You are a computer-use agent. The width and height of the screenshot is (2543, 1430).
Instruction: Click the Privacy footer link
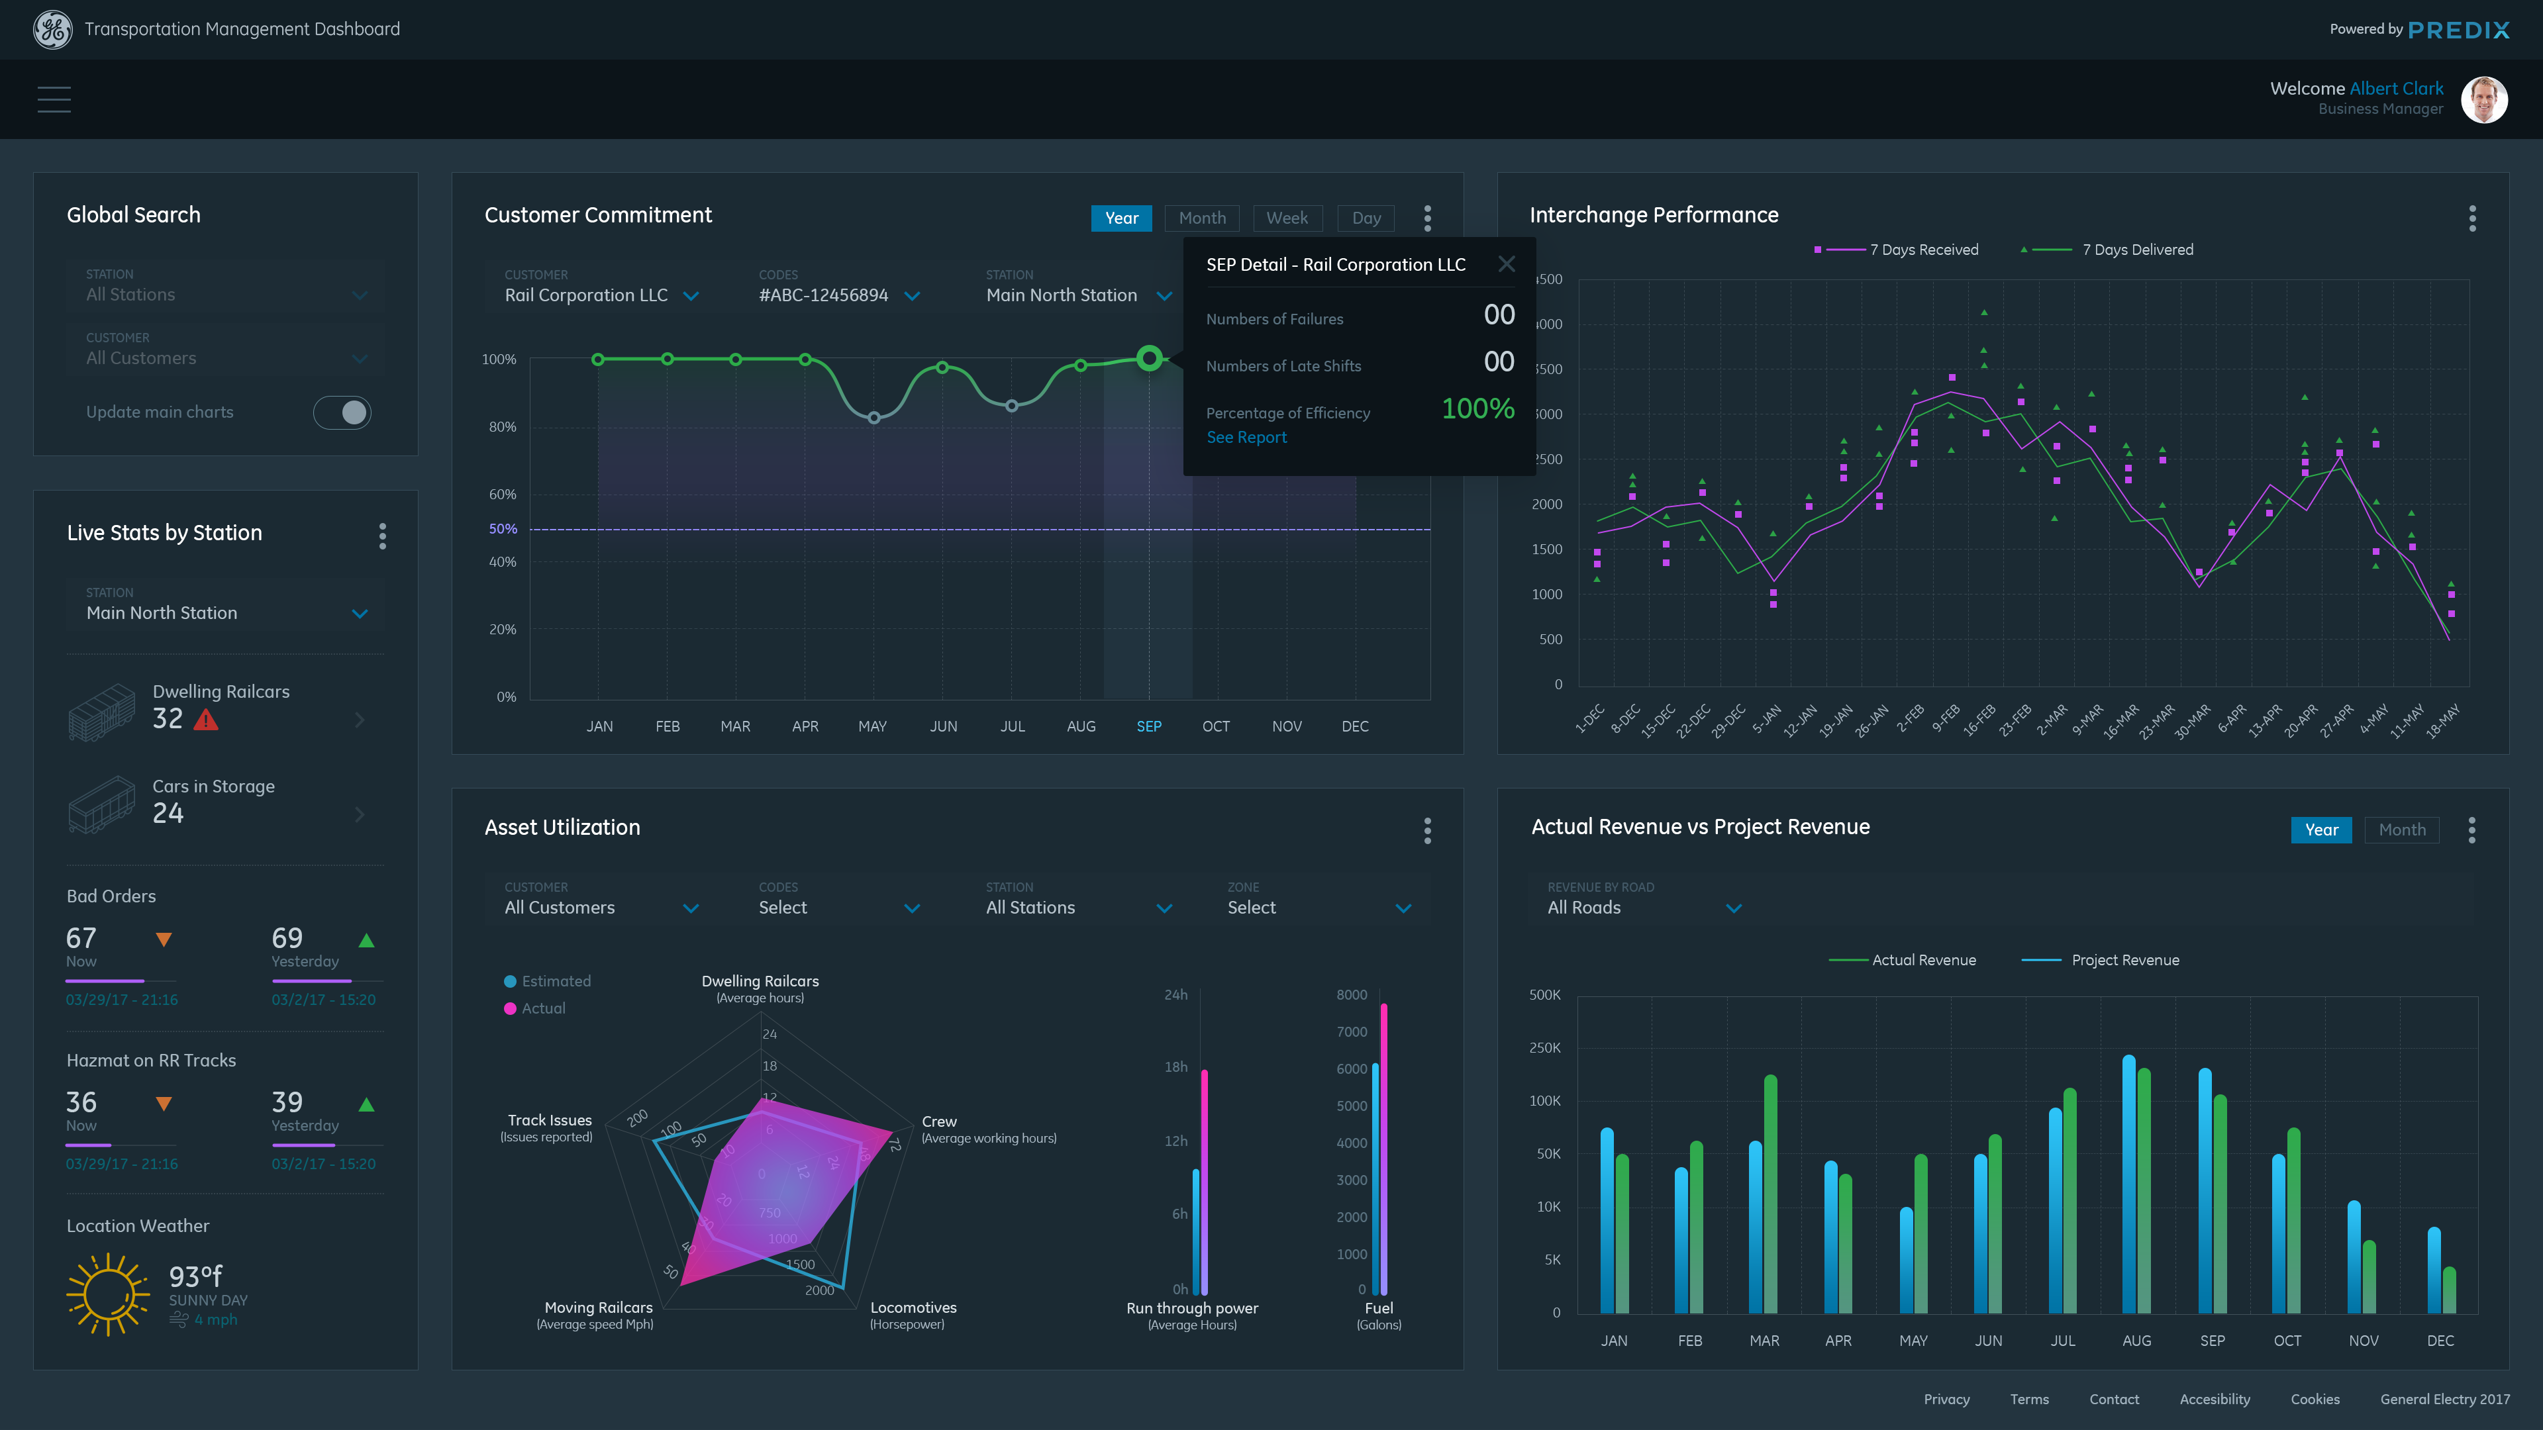coord(1946,1400)
